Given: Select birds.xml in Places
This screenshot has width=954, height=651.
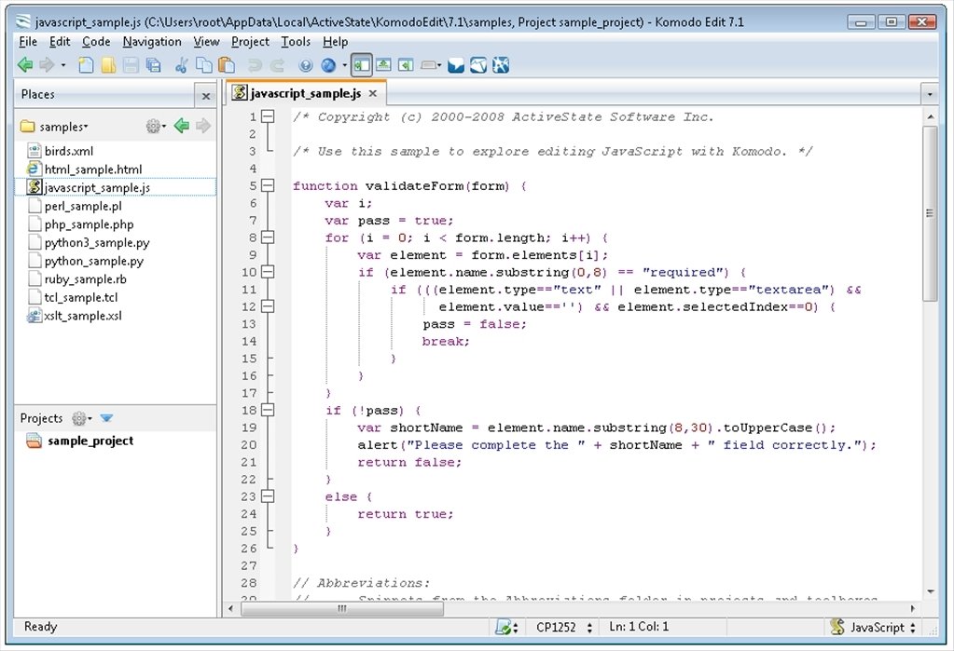Looking at the screenshot, I should [x=69, y=151].
